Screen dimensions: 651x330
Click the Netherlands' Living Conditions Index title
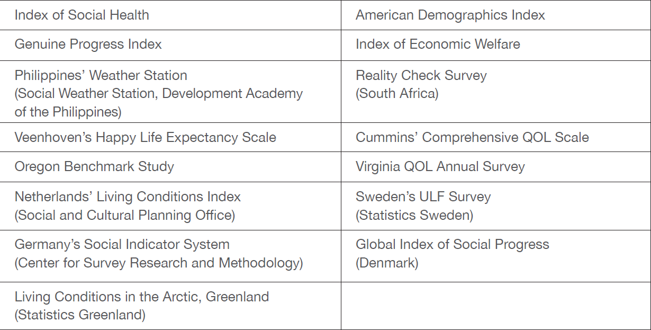point(128,197)
